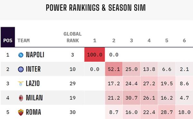Click the Lazio eagle crest icon

[x=21, y=84]
